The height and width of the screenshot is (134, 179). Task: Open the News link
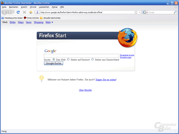point(29,22)
